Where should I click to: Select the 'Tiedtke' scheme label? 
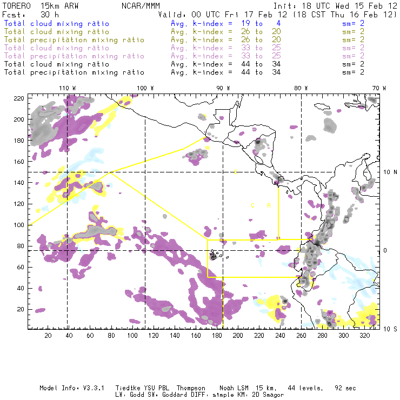click(x=128, y=388)
